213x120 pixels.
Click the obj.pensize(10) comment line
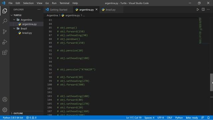[70, 50]
